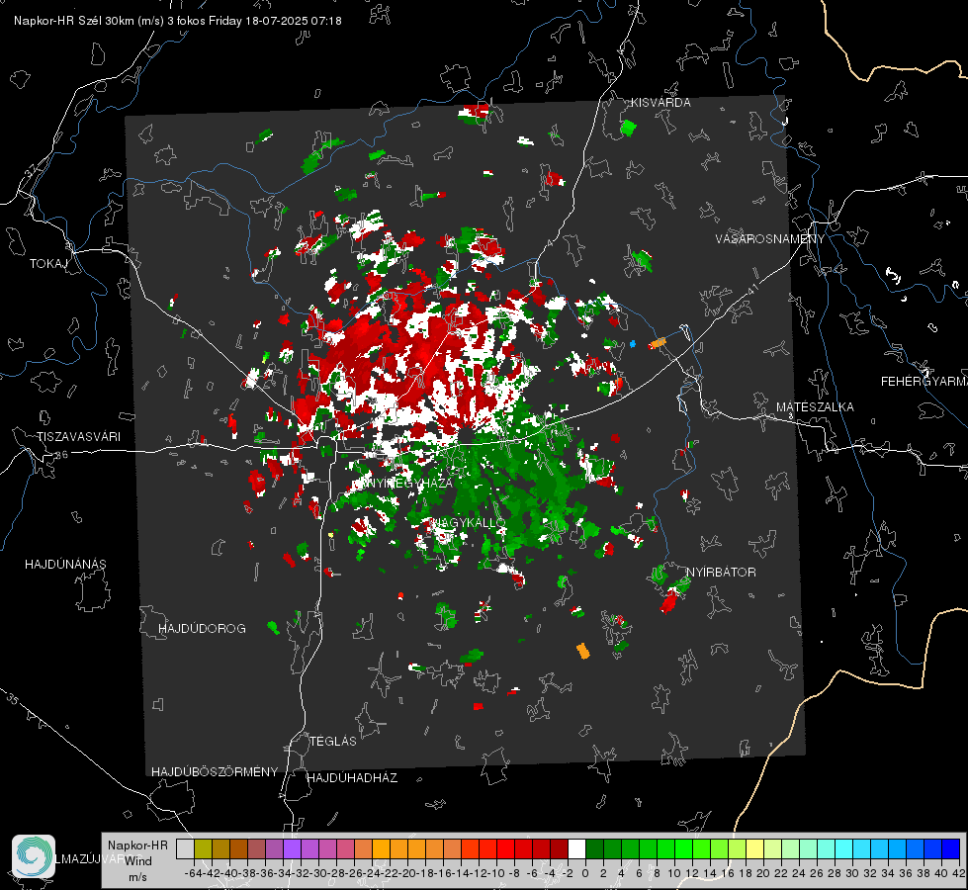Click the FEHÉRGYARMAT label at right edge
Viewport: 968px width, 890px height.
924,382
